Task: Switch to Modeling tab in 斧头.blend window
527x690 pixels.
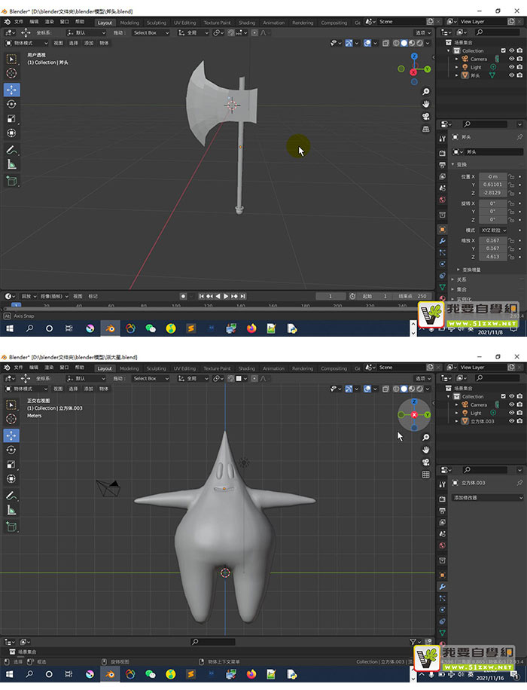Action: click(x=129, y=23)
